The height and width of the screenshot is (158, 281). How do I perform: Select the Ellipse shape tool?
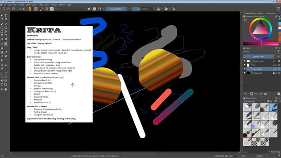coord(6,28)
